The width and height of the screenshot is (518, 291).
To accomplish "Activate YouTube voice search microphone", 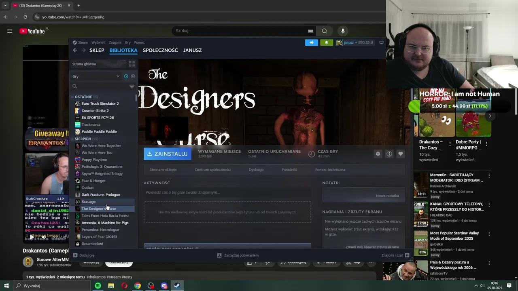I will tap(343, 31).
